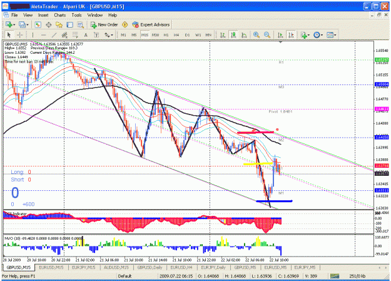This screenshot has height=281, width=391.
Task: Open the View menu
Action: coord(28,15)
